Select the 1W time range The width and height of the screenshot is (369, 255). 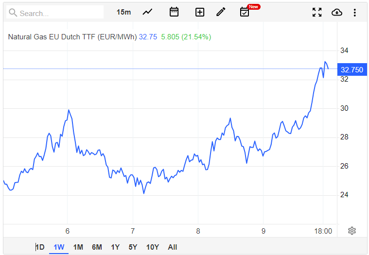coord(59,247)
